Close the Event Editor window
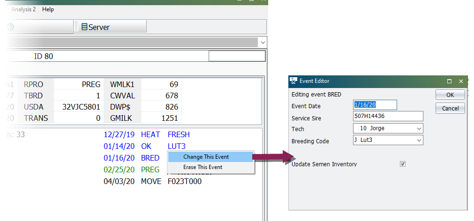474x221 pixels. pos(461,81)
